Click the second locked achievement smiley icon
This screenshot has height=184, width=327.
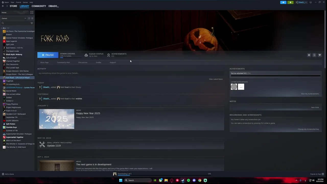[241, 87]
